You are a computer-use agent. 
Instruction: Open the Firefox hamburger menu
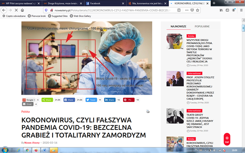coord(241,10)
